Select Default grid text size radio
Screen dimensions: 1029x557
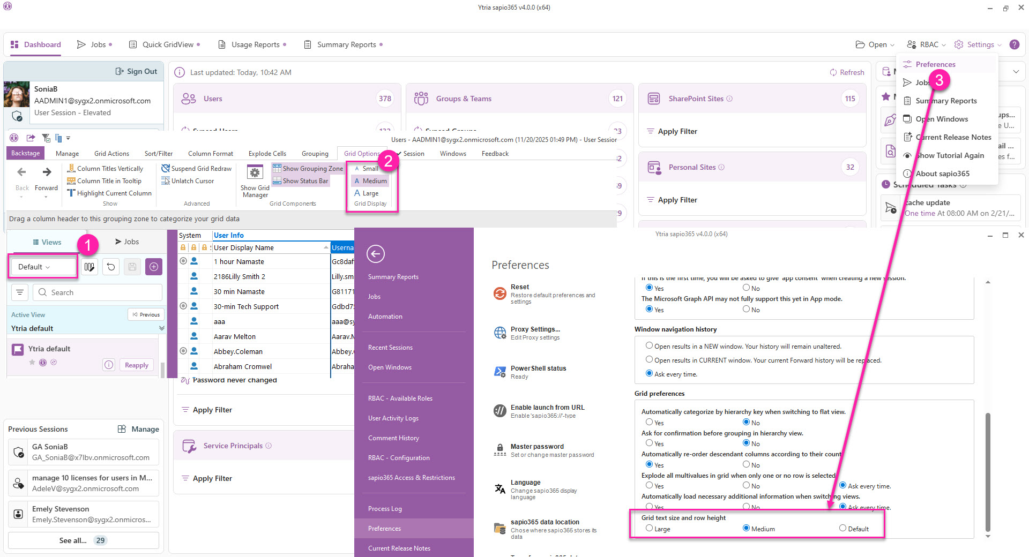click(842, 528)
